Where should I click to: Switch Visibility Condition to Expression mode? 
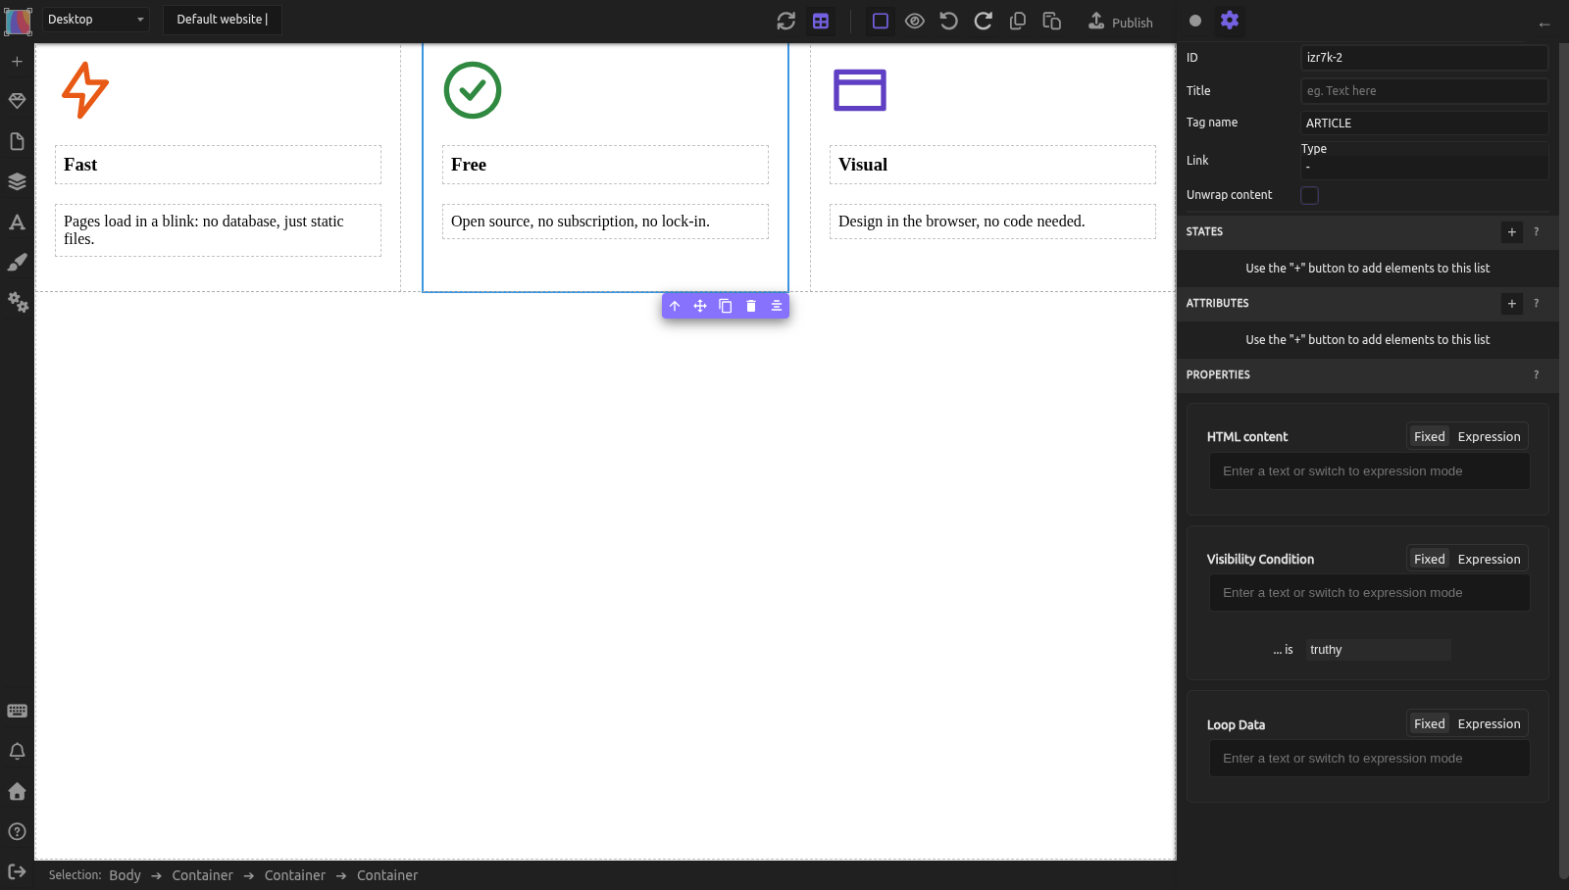pyautogui.click(x=1489, y=560)
